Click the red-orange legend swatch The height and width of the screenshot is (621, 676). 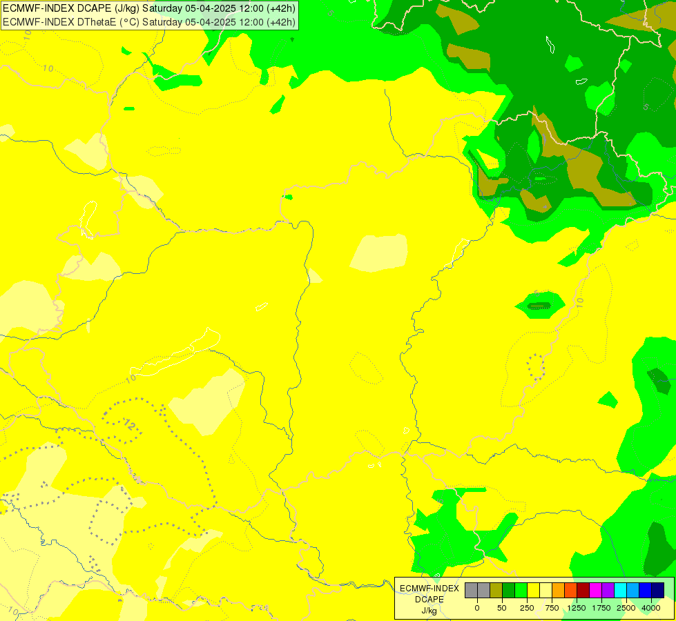coord(571,590)
